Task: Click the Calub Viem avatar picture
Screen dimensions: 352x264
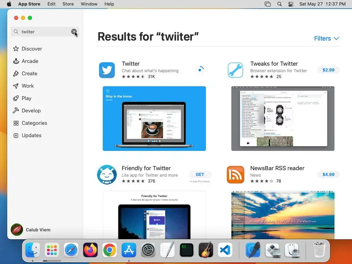Action: pyautogui.click(x=17, y=230)
